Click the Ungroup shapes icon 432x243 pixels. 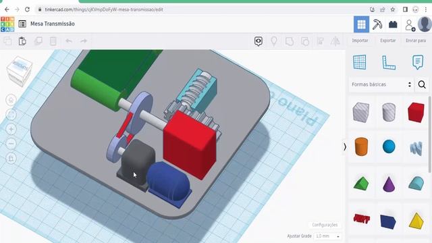(305, 42)
